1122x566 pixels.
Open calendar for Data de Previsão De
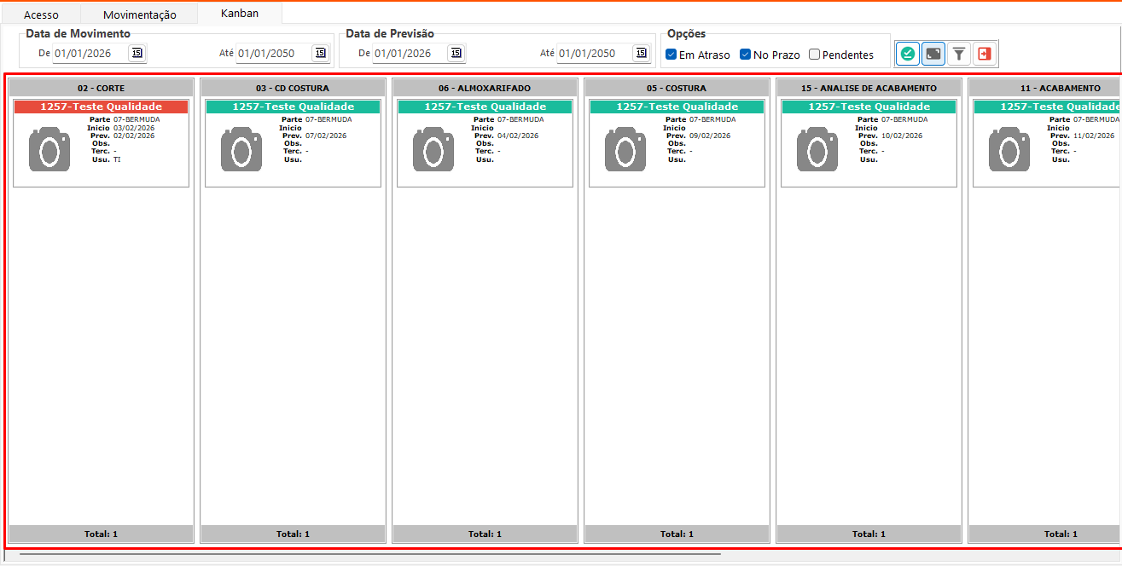(456, 53)
